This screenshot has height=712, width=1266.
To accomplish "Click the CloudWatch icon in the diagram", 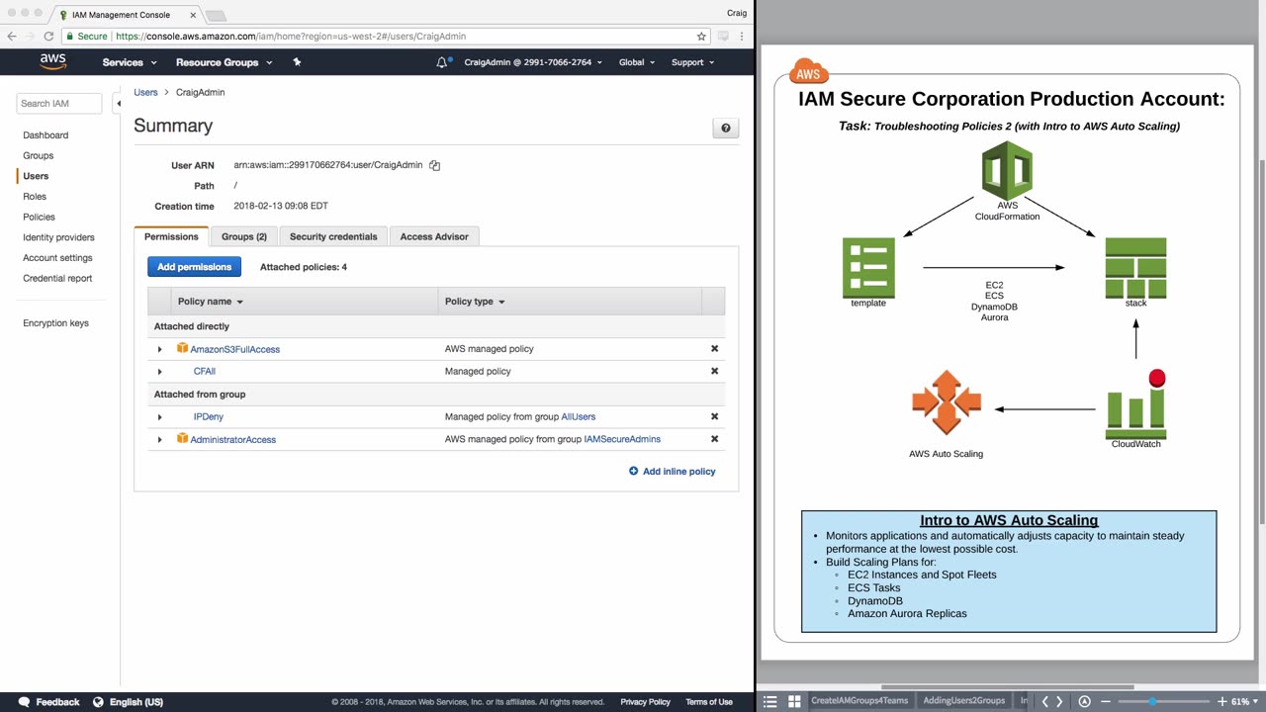I will point(1135,404).
